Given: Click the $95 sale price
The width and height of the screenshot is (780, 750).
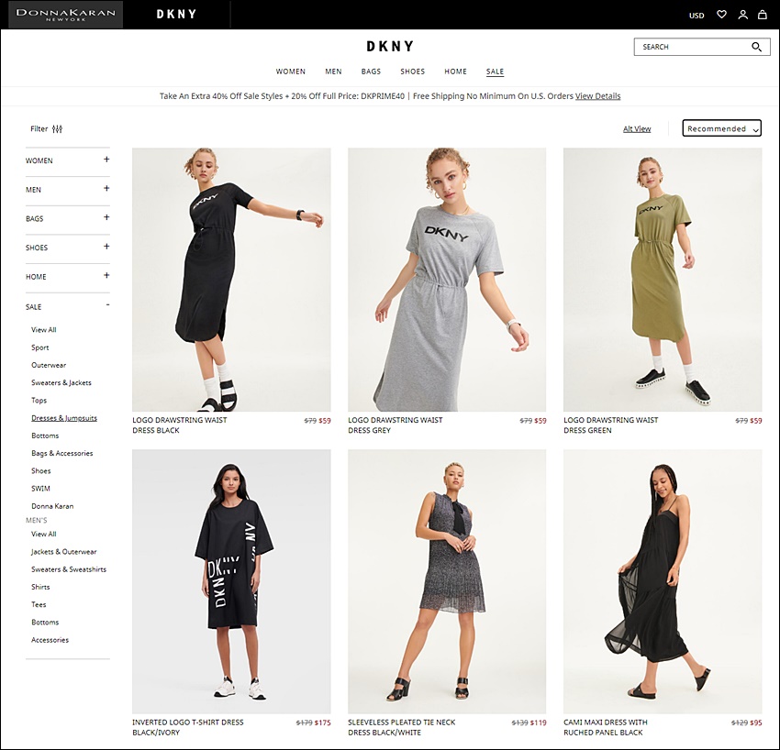Looking at the screenshot, I should 755,722.
